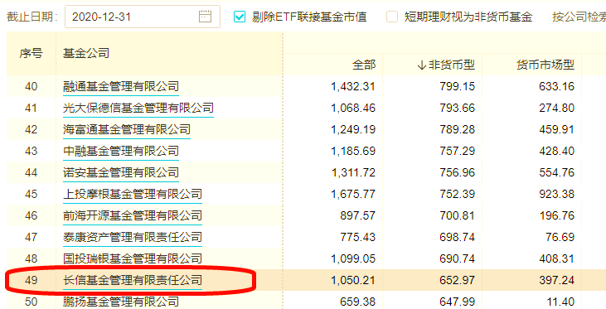Open 融通基金管理有限公司 link
Image resolution: width=606 pixels, height=309 pixels.
point(121,86)
